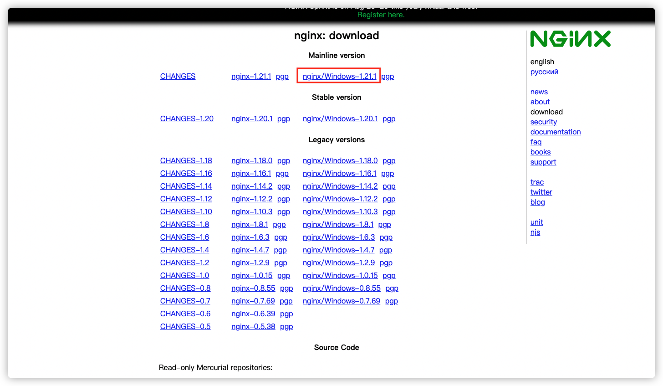Download nginx-1.16.1 source
663x386 pixels.
(251, 174)
